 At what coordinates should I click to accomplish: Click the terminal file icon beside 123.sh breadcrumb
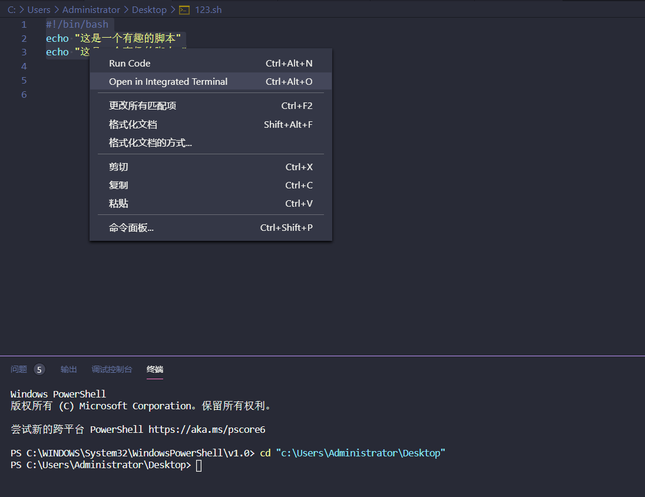184,9
